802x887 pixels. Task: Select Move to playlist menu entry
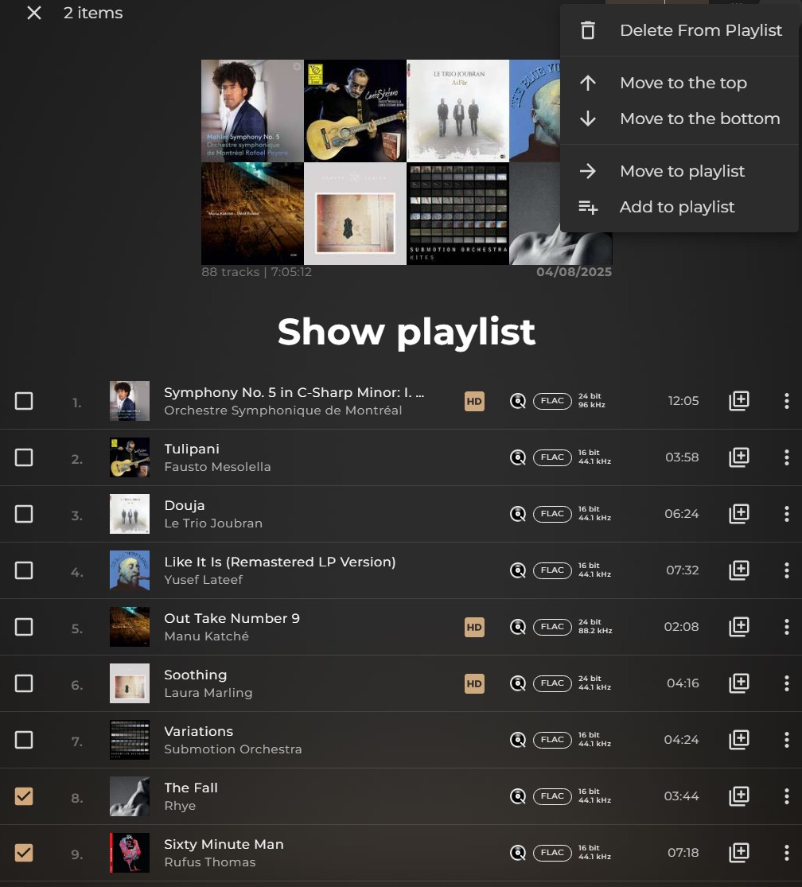[x=682, y=171]
